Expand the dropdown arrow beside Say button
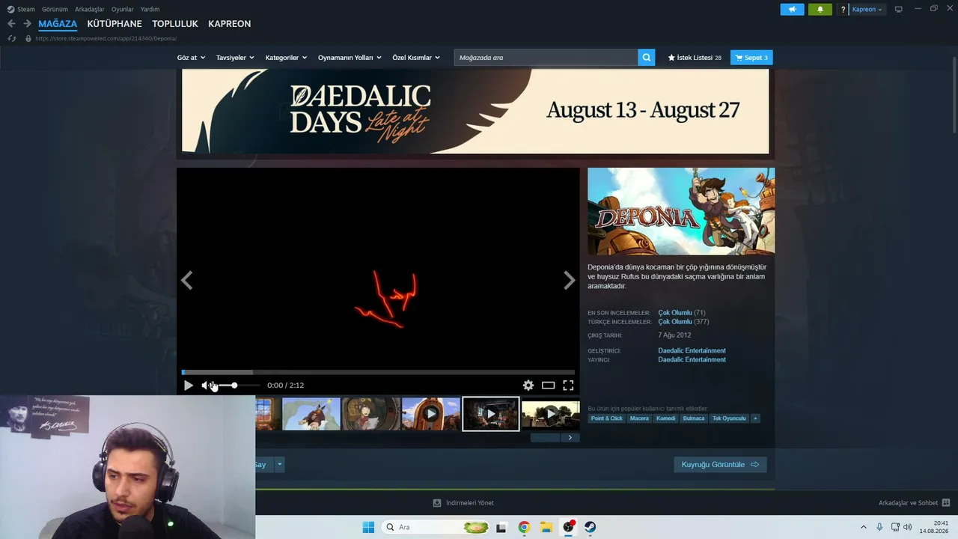The width and height of the screenshot is (958, 539). point(280,465)
